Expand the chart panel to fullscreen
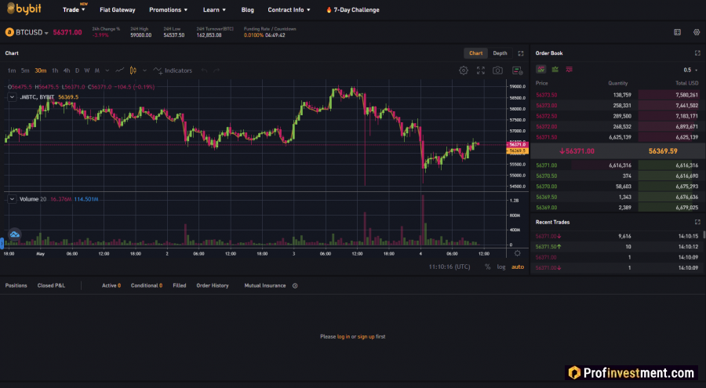 521,53
